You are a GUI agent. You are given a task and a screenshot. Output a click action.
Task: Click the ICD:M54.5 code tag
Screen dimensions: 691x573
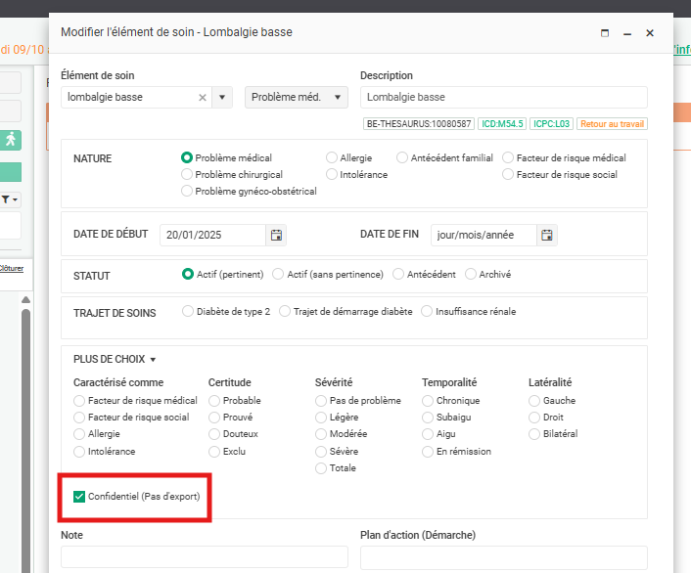click(x=502, y=124)
